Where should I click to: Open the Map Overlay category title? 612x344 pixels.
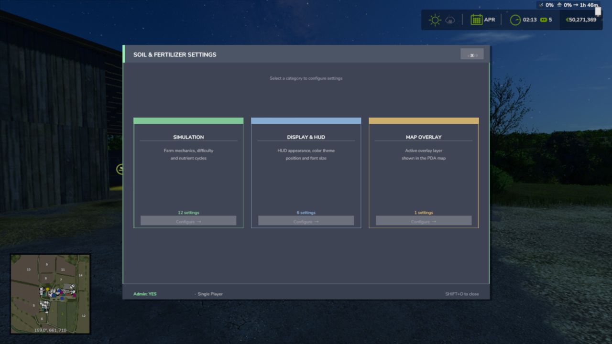(424, 137)
